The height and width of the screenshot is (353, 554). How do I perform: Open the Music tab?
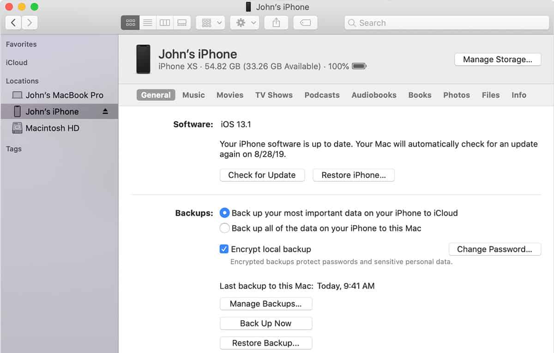click(x=193, y=95)
